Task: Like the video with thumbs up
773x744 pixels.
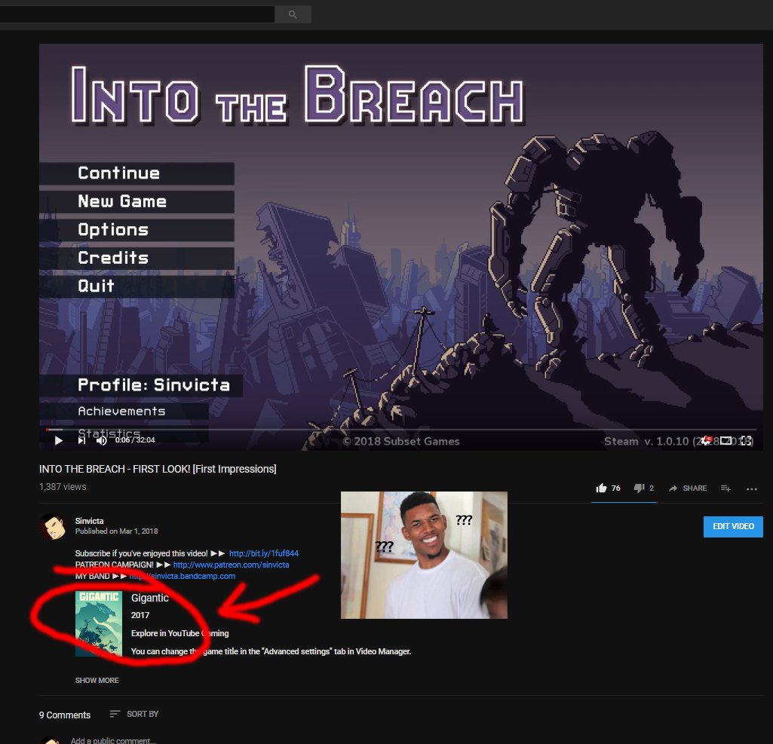Action: click(607, 488)
